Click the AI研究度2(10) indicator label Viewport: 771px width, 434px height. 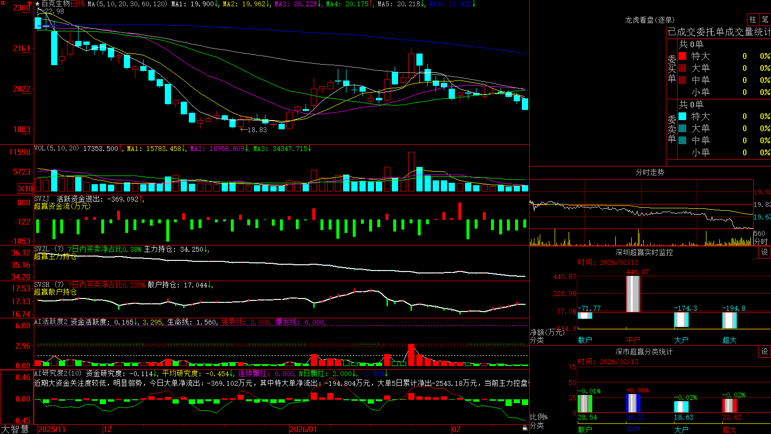pyautogui.click(x=58, y=373)
